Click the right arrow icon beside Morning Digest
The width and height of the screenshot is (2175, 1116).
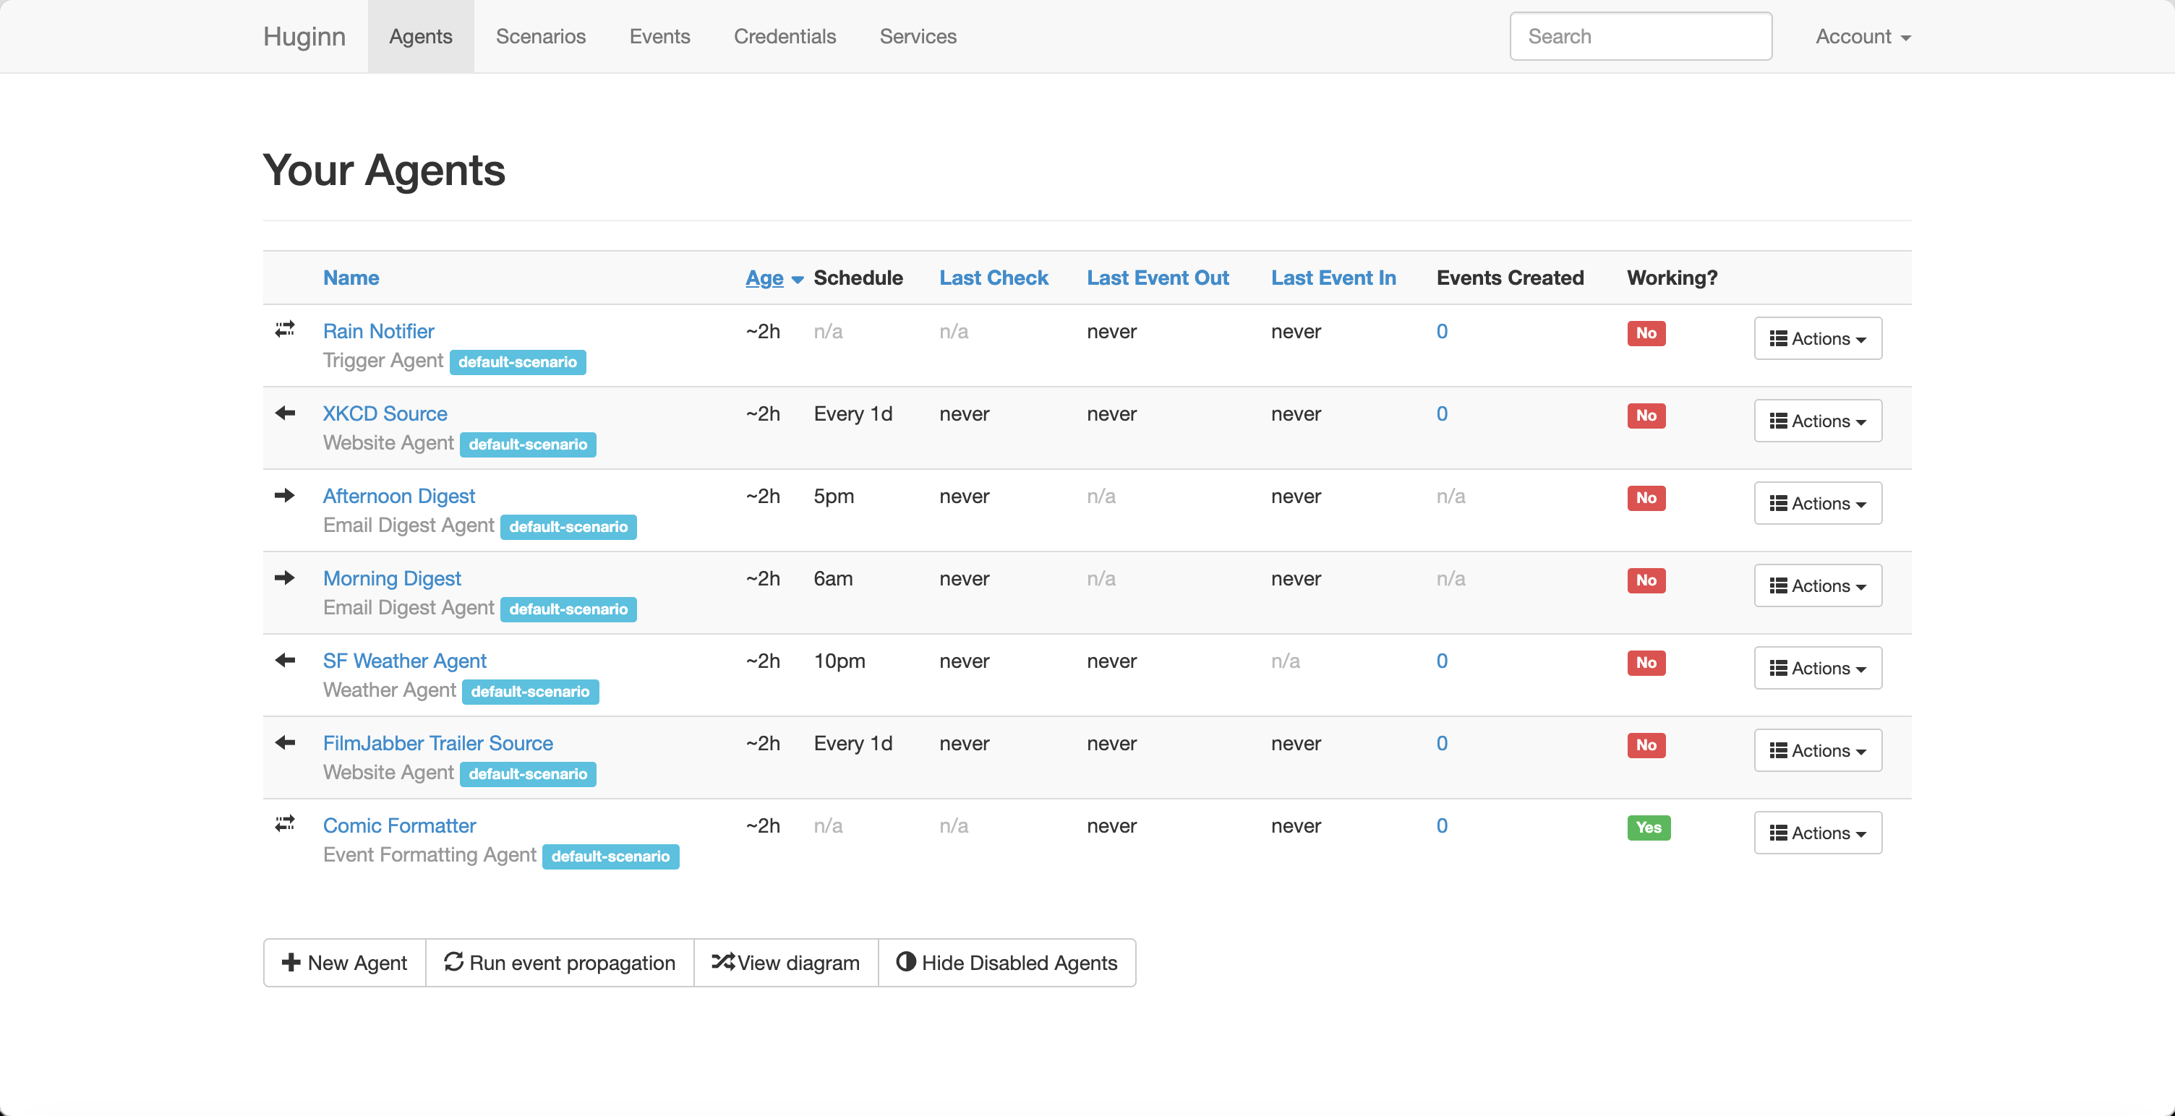click(x=285, y=578)
